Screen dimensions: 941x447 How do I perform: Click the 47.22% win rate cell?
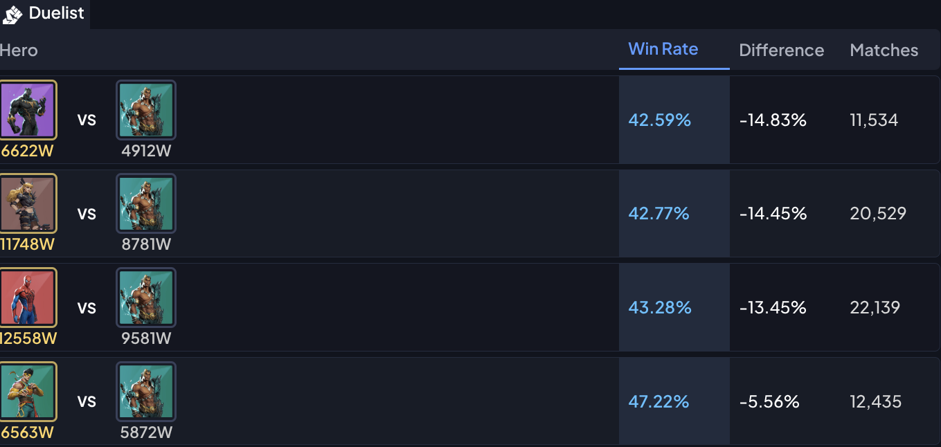tap(674, 401)
